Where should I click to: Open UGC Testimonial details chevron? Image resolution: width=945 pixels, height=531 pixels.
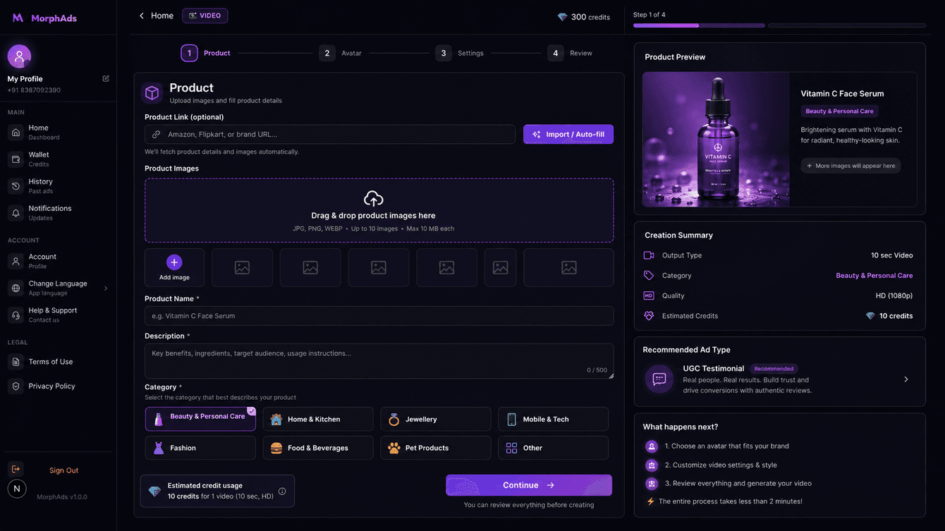(906, 379)
